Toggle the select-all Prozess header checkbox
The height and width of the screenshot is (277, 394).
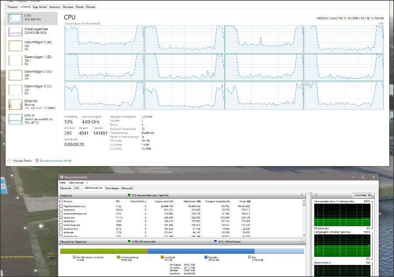click(61, 201)
